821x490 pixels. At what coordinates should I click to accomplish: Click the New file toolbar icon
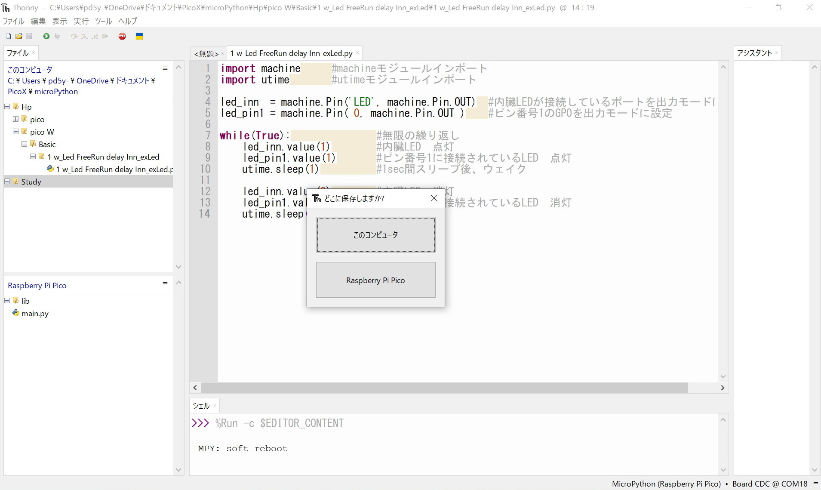(x=8, y=37)
